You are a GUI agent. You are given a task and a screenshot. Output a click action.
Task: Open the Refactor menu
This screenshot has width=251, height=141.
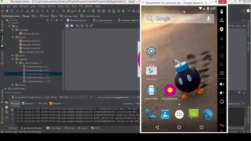pyautogui.click(x=52, y=6)
